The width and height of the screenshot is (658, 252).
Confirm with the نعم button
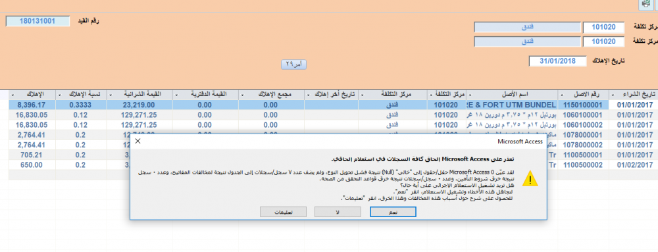point(393,212)
